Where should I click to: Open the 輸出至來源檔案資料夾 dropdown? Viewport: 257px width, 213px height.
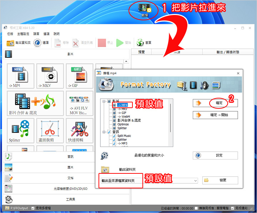click(149, 181)
